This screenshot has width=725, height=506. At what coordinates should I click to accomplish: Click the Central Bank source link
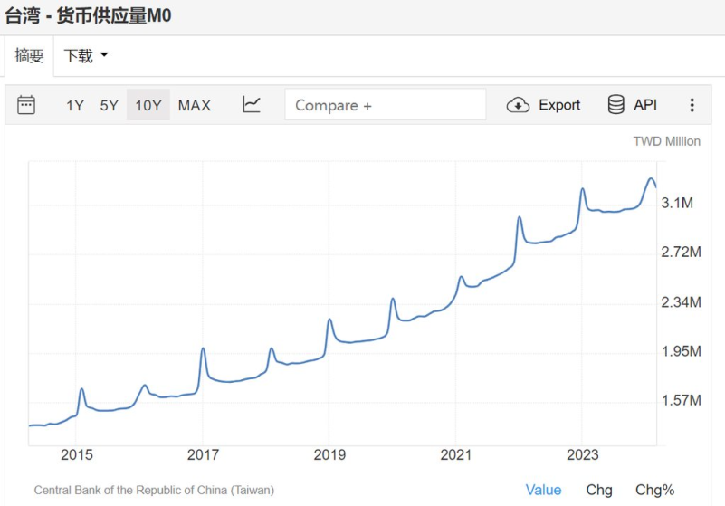tap(154, 490)
